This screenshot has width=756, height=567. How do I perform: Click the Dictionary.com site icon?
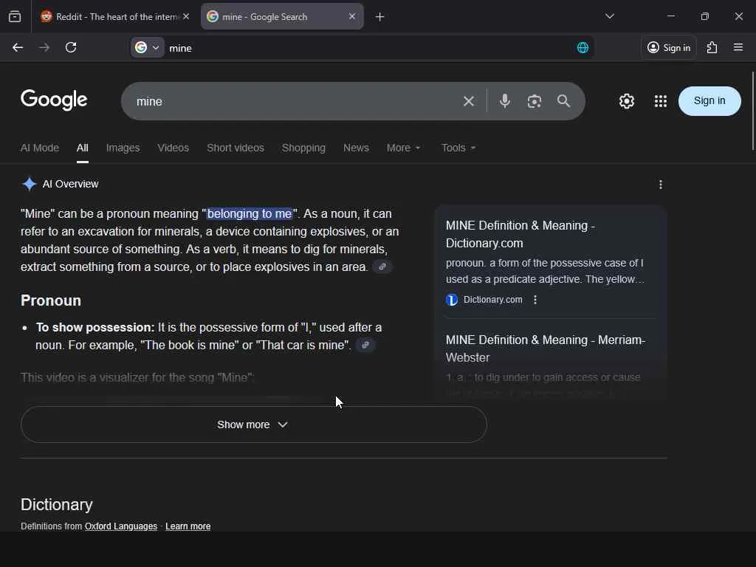[452, 300]
